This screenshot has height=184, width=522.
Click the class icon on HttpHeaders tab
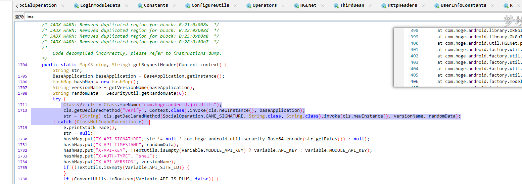(x=384, y=6)
